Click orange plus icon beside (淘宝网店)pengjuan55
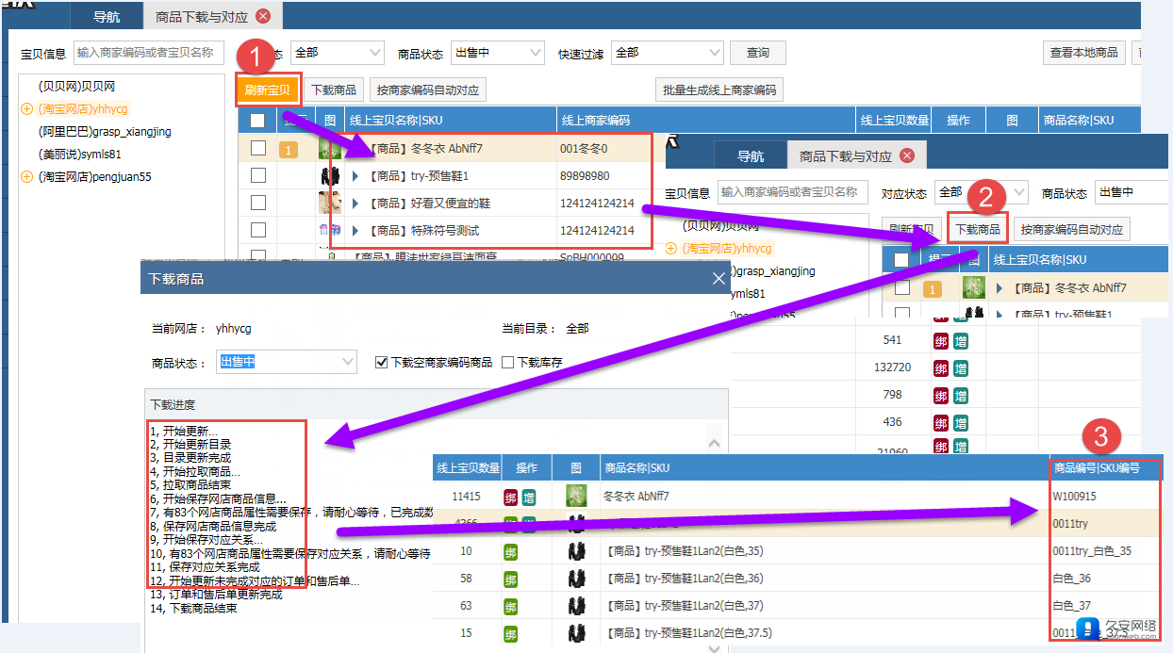Viewport: 1173px width, 653px height. pyautogui.click(x=26, y=177)
